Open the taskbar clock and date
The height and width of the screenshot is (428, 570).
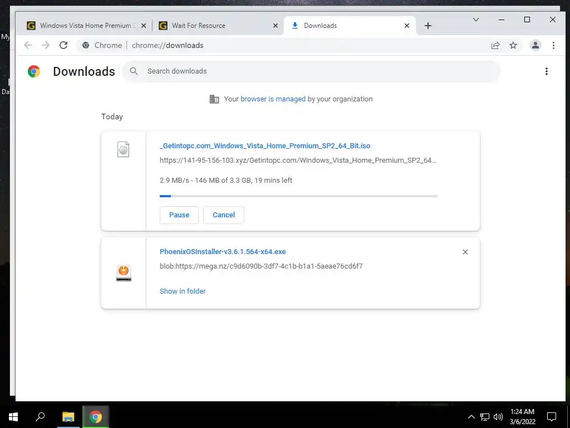[x=522, y=417]
